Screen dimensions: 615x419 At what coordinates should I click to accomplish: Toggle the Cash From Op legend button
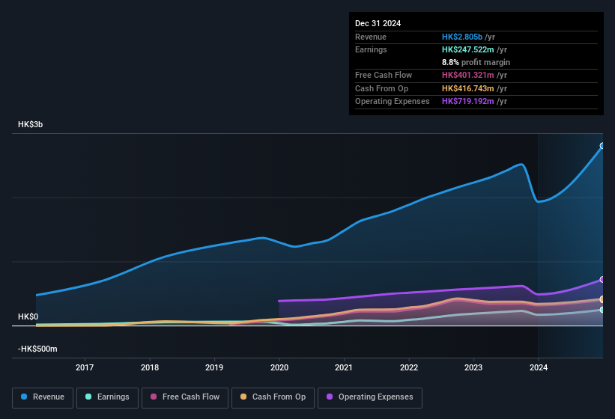tap(273, 397)
